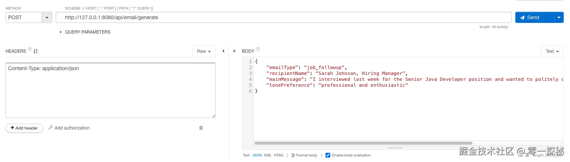Click the body help question-mark icon

[258, 49]
